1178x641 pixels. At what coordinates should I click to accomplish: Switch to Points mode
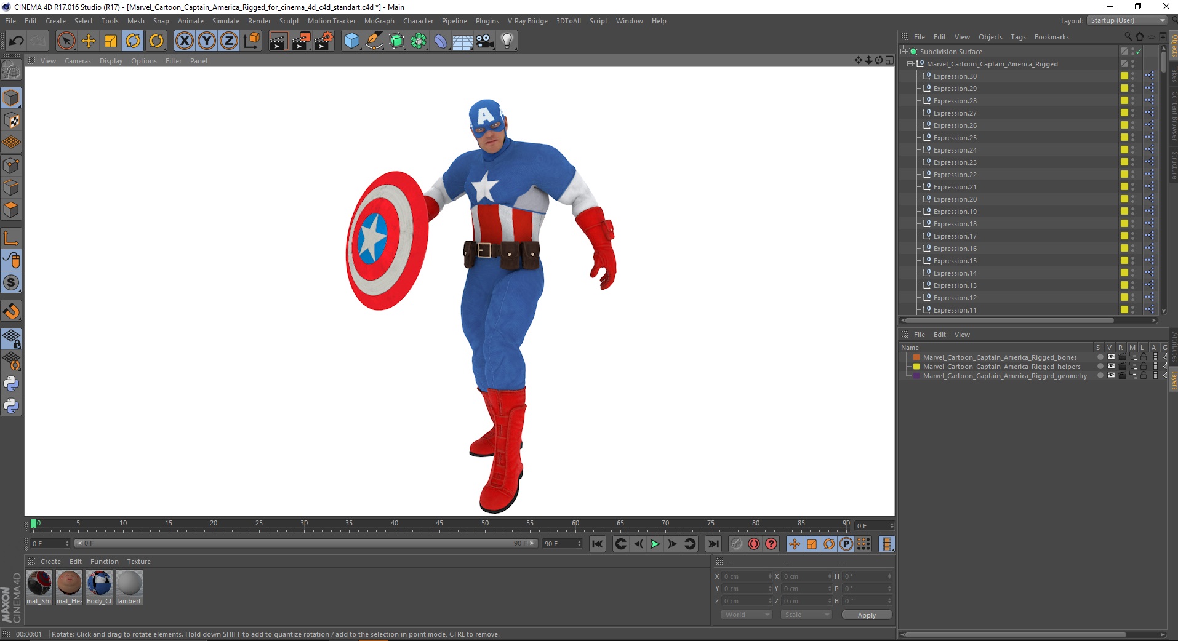(11, 165)
